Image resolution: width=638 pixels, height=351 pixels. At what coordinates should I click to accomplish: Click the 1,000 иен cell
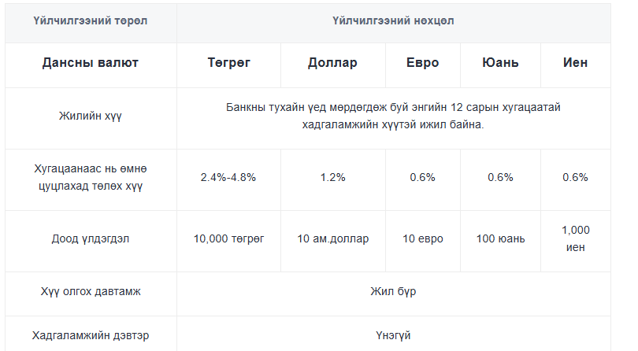[x=575, y=238]
